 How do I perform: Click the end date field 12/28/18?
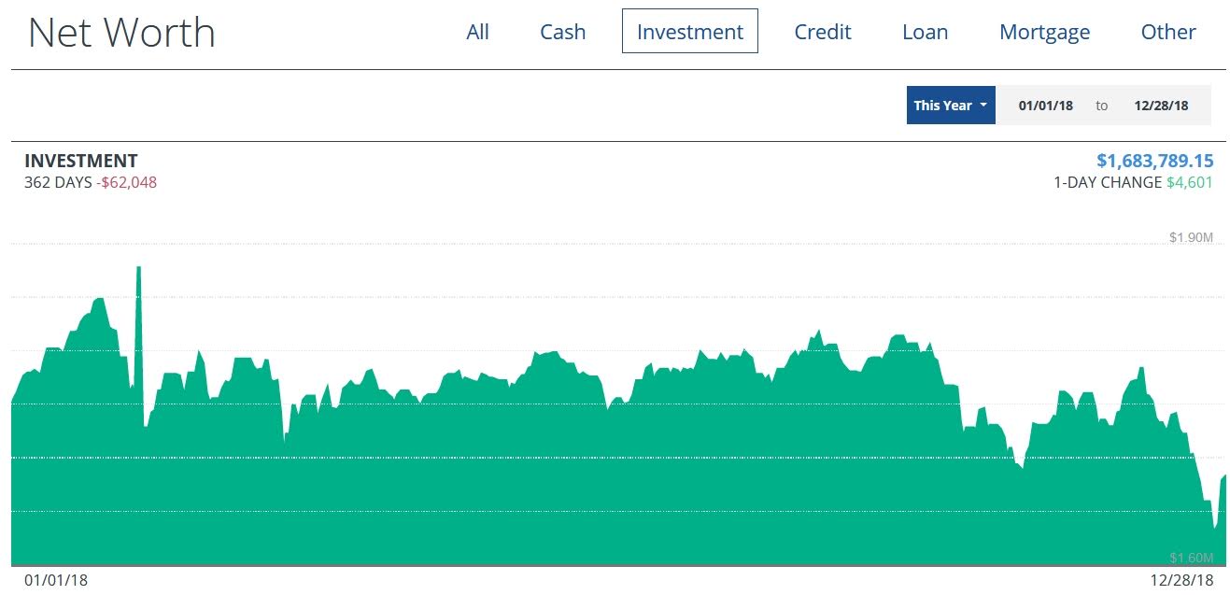[1161, 106]
